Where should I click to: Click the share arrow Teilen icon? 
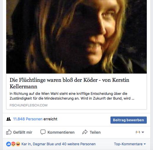(x=85, y=132)
